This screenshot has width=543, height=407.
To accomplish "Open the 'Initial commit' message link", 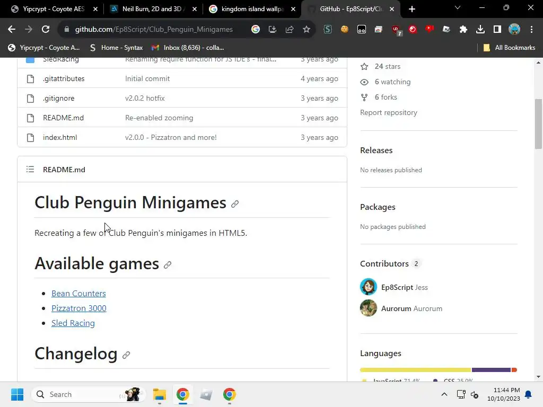I will [x=147, y=78].
